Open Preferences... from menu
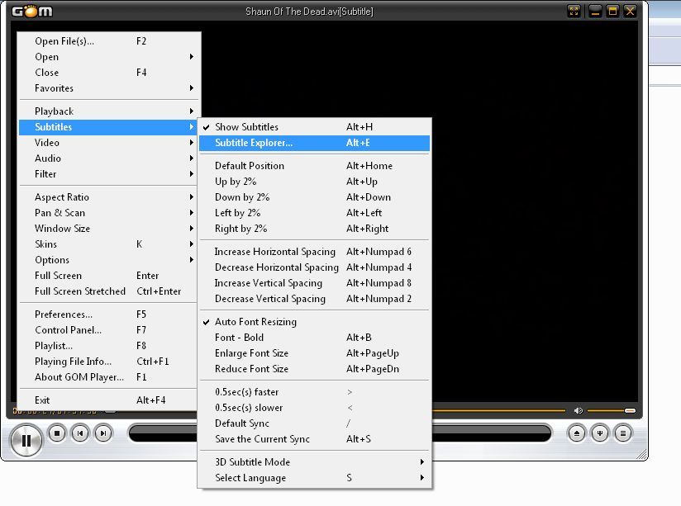The image size is (681, 506). 108,314
